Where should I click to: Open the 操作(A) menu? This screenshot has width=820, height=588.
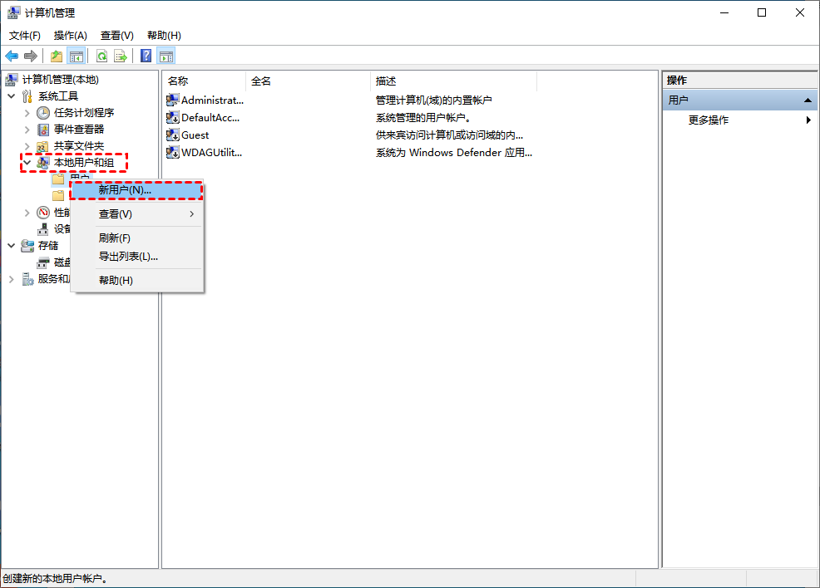(x=70, y=36)
